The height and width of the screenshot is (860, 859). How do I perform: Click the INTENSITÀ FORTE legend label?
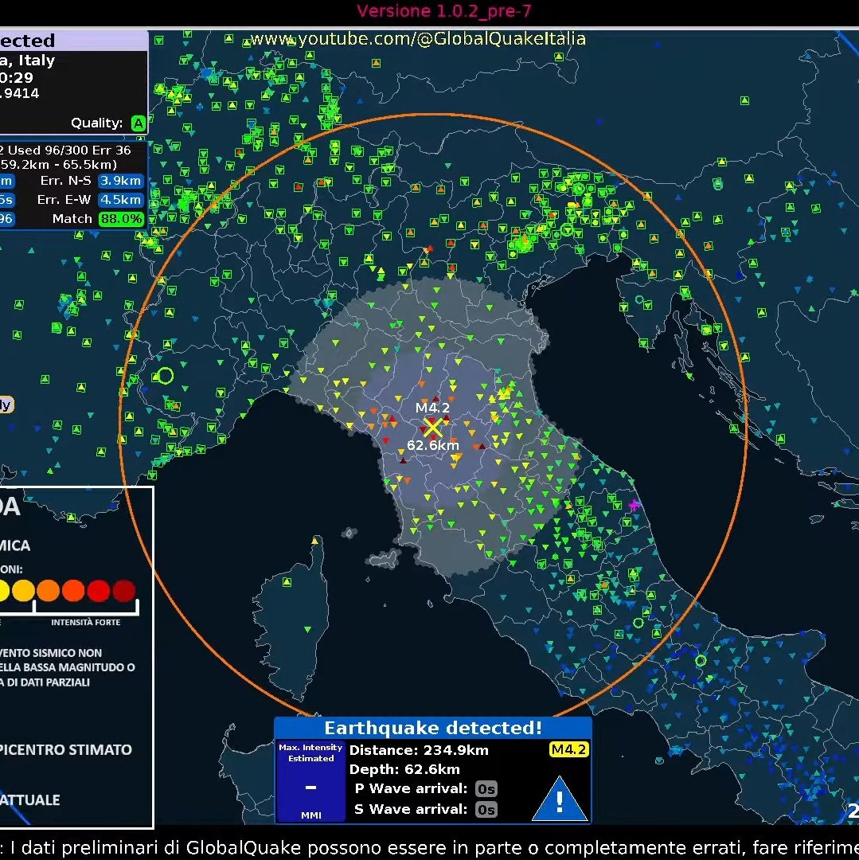(x=85, y=622)
